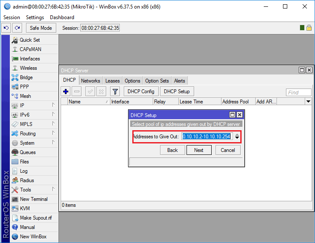Click Next in DHCP Setup dialog

point(199,150)
